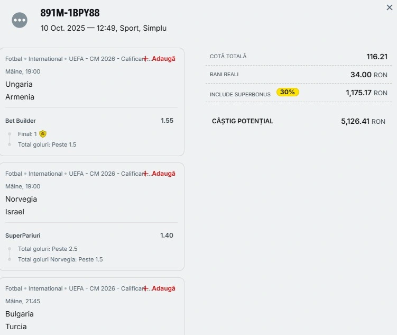Click the yellow 30% superbonus badge
This screenshot has height=335, width=397.
coord(288,92)
